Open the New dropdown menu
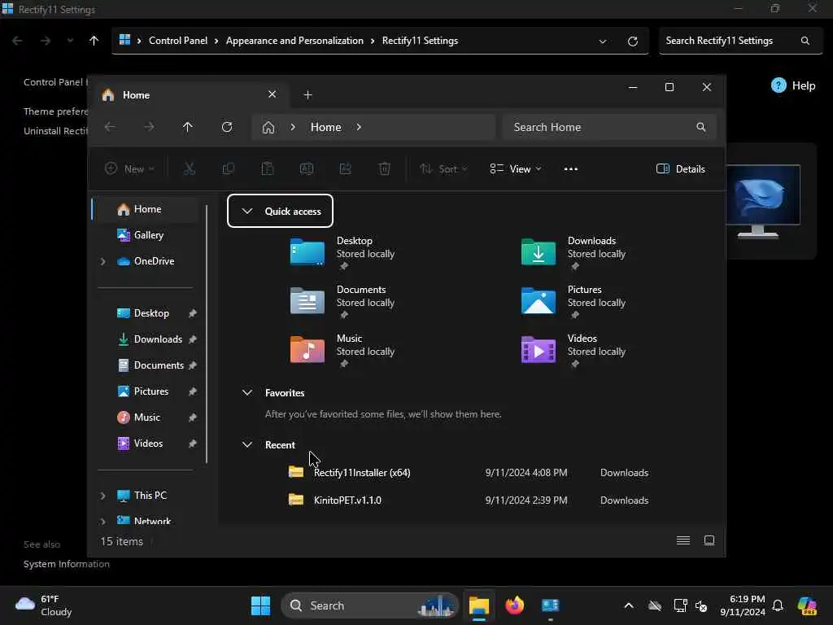The image size is (833, 625). 129,169
